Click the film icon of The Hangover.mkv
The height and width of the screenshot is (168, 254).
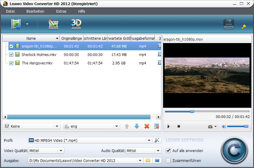click(17, 63)
